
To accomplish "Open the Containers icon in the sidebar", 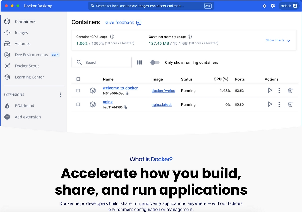I will [7, 21].
